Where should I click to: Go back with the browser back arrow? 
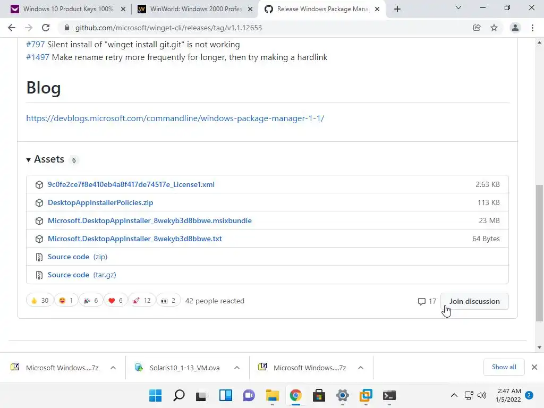click(12, 28)
